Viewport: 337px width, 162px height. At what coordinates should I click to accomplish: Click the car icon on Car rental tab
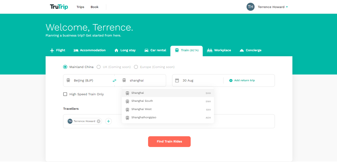click(x=147, y=50)
